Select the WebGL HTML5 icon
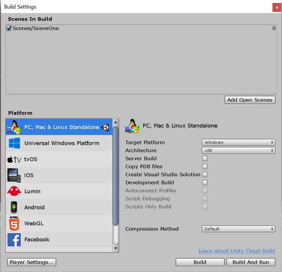The width and height of the screenshot is (282, 272). tap(13, 224)
